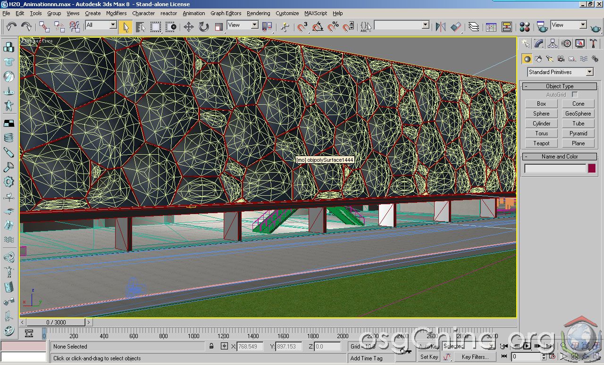Open Render Scene dialog teapot icon

[x=542, y=26]
